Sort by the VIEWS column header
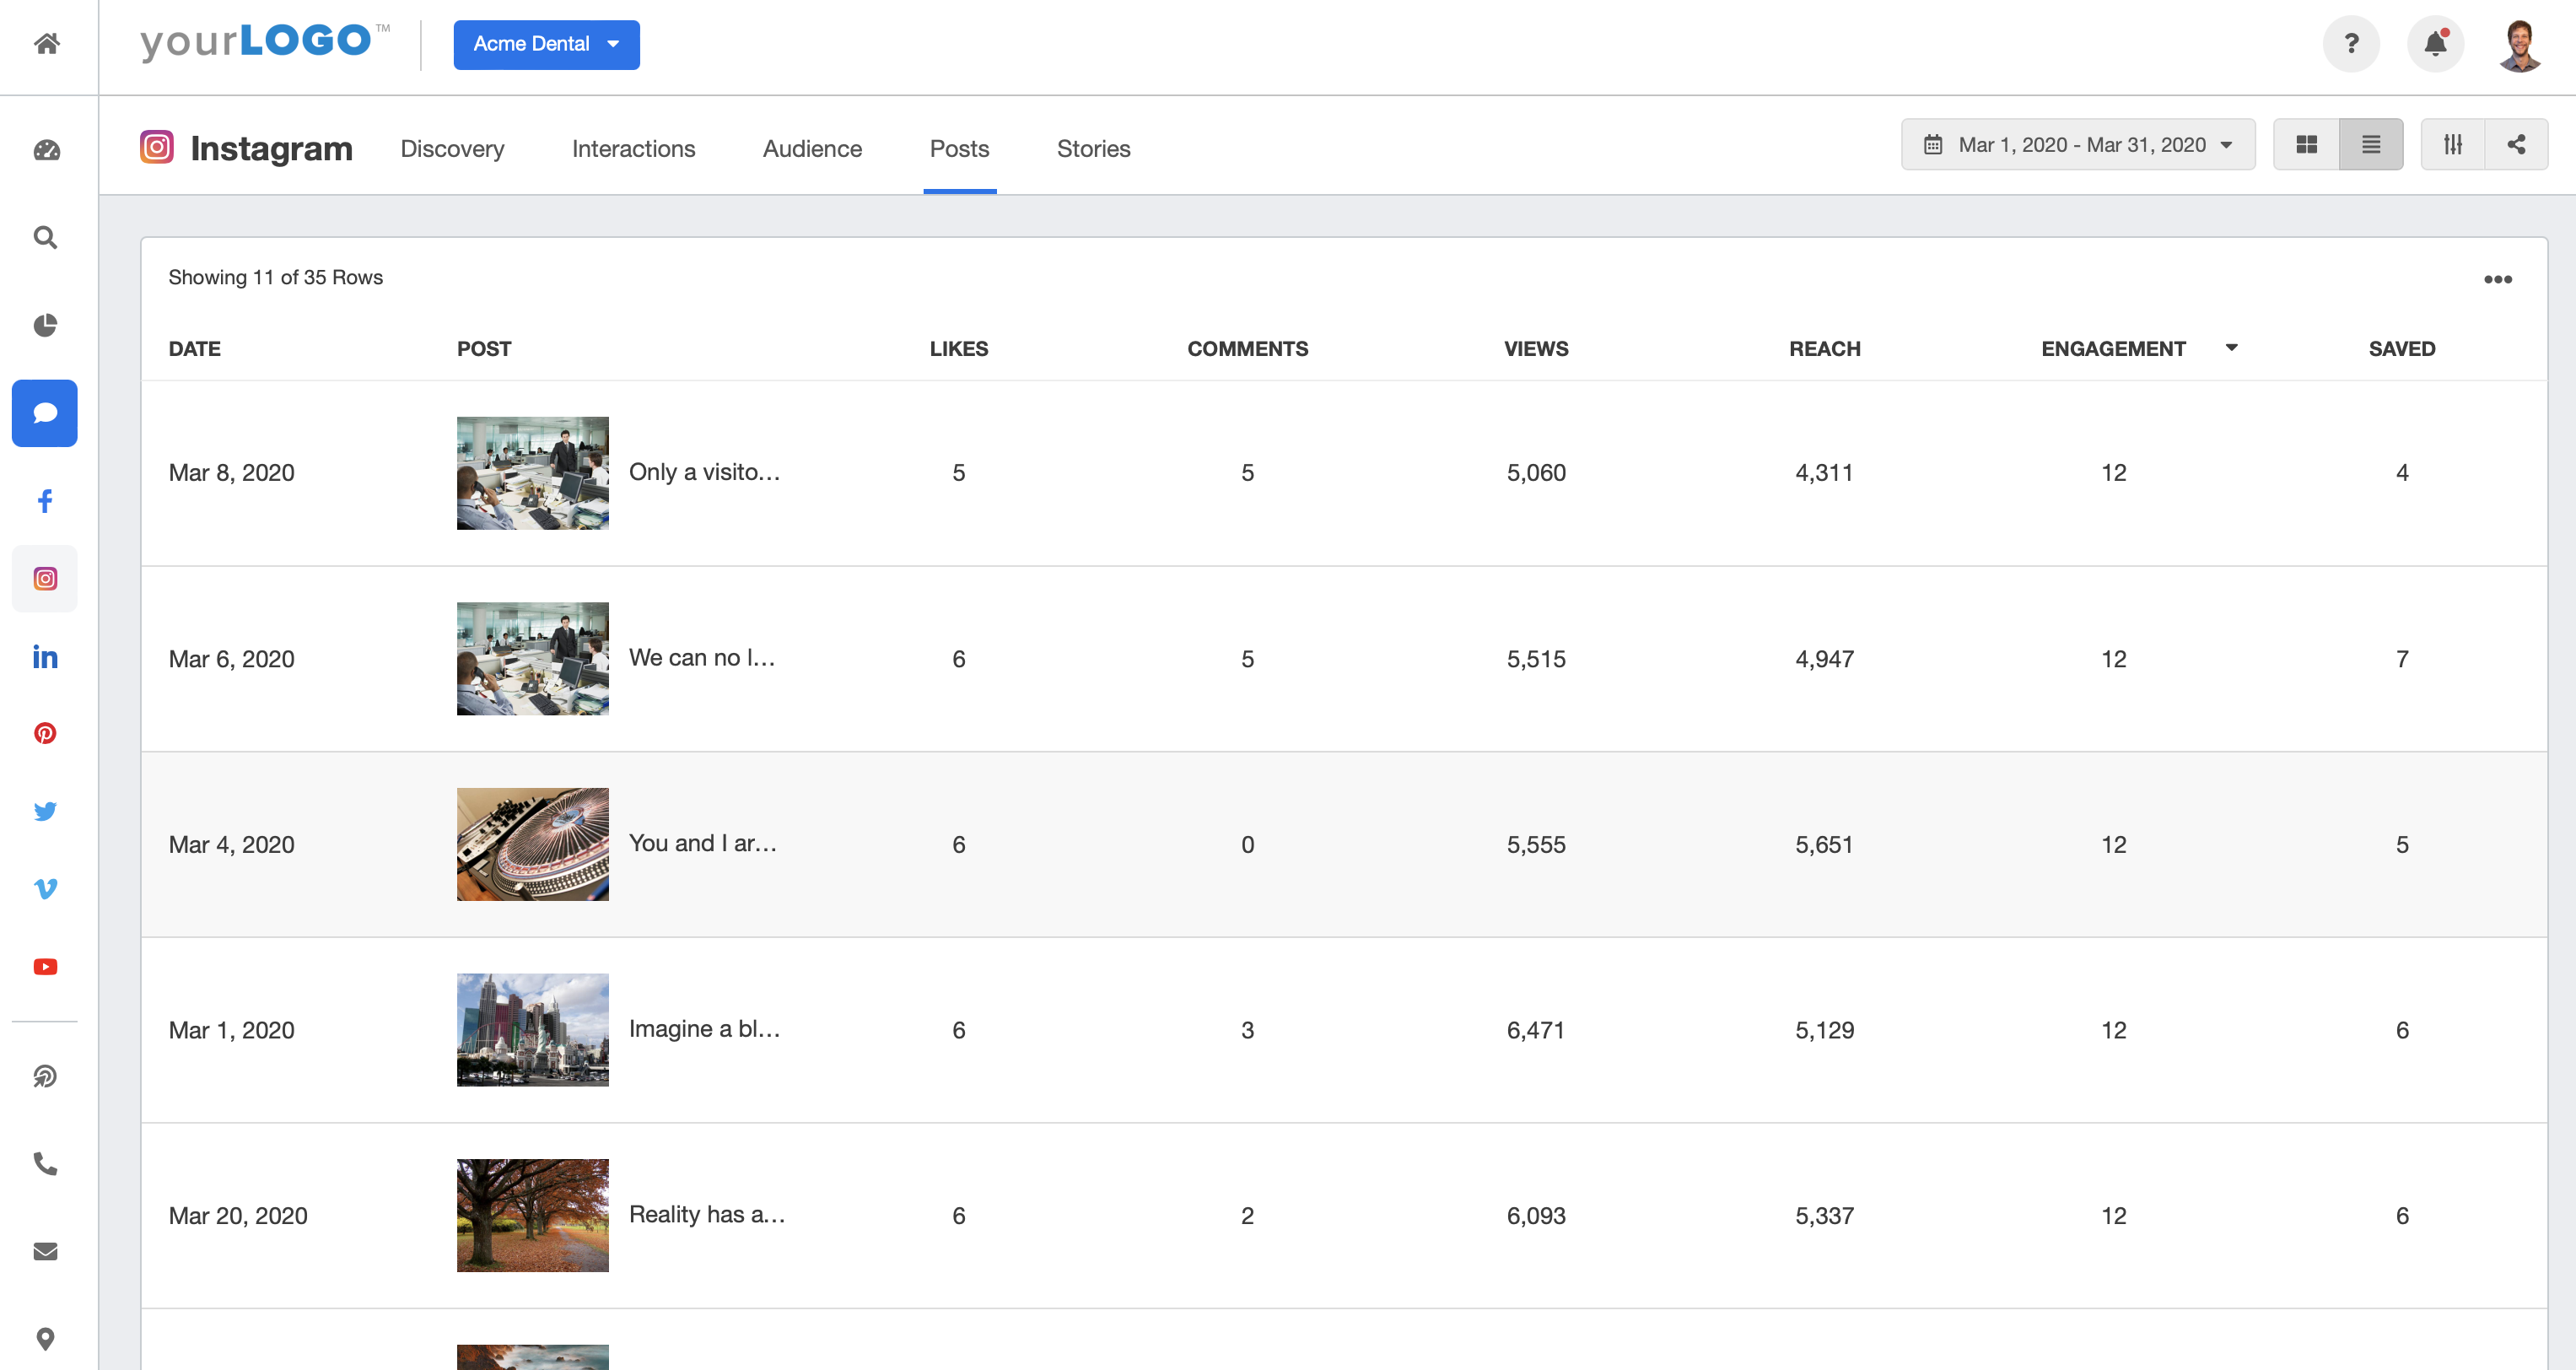Screen dimensions: 2576x1370 coord(1536,349)
